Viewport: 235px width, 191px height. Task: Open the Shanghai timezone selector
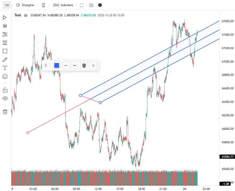click(25, 5)
